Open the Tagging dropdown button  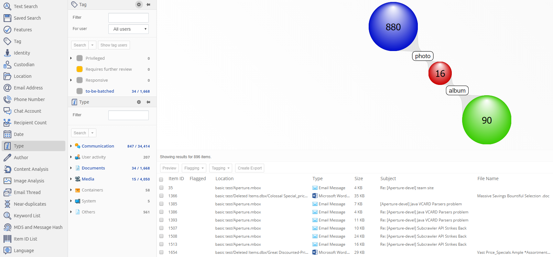coord(221,168)
